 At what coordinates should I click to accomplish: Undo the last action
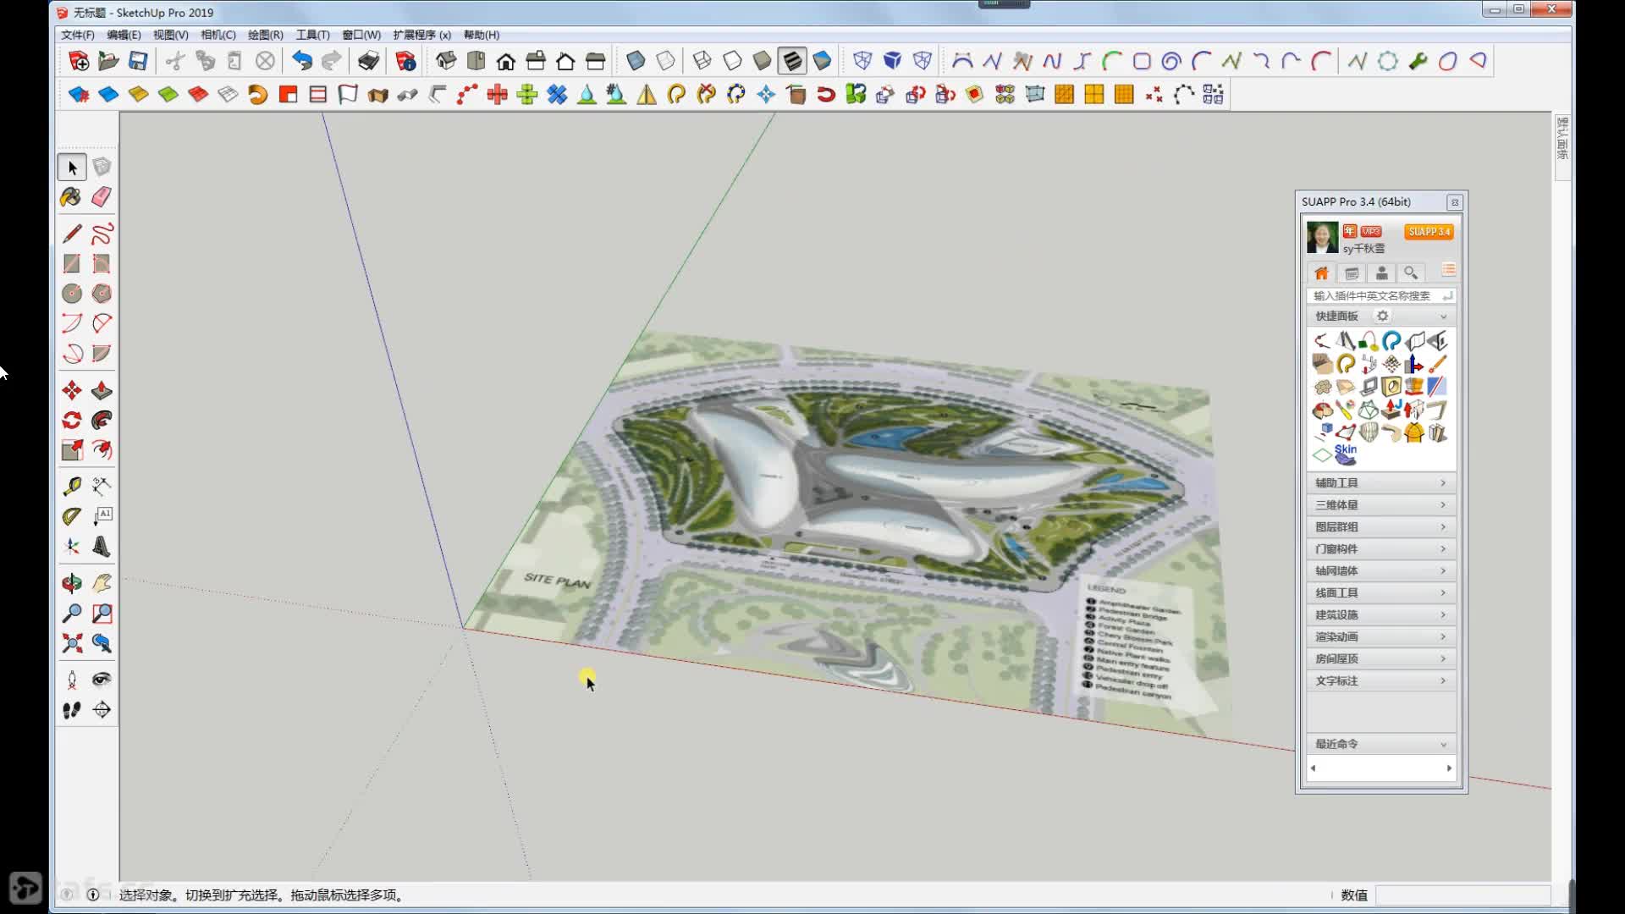pyautogui.click(x=302, y=61)
